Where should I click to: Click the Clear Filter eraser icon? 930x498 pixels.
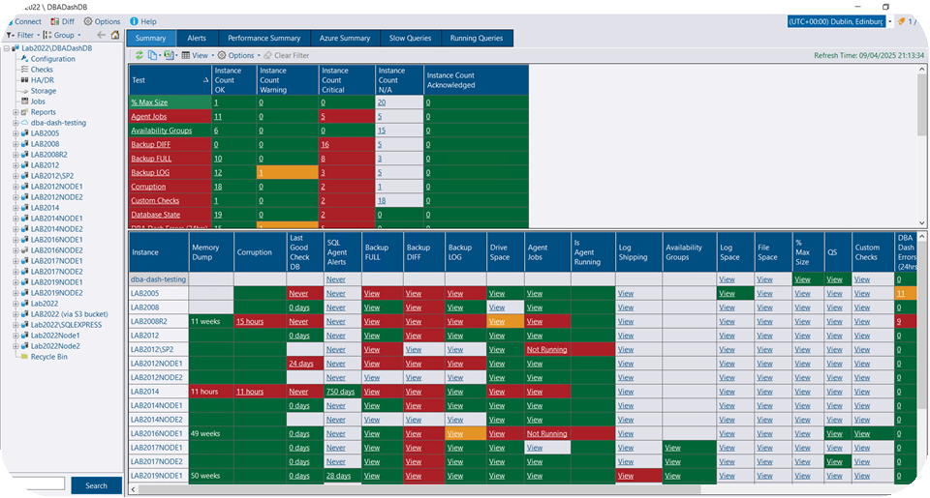click(267, 55)
